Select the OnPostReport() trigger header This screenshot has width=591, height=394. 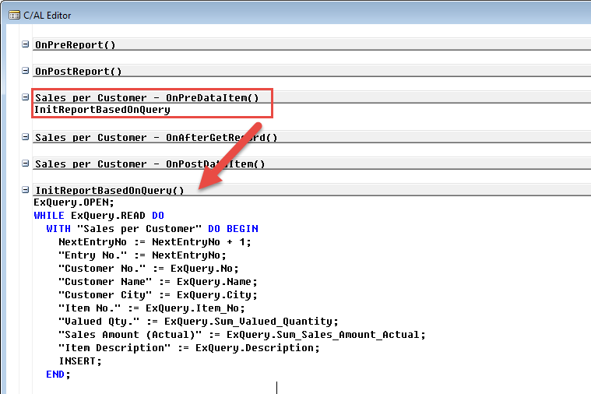pos(78,72)
